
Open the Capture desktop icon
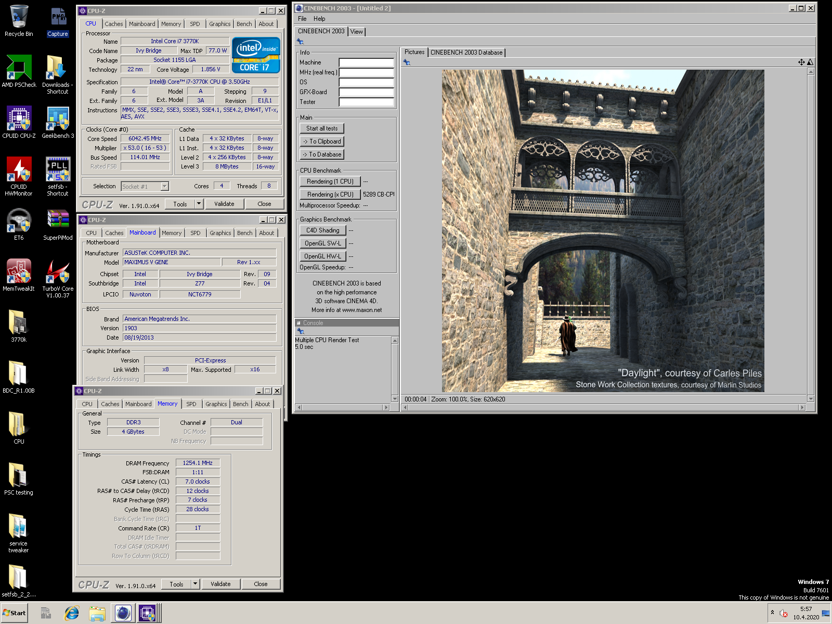point(58,21)
